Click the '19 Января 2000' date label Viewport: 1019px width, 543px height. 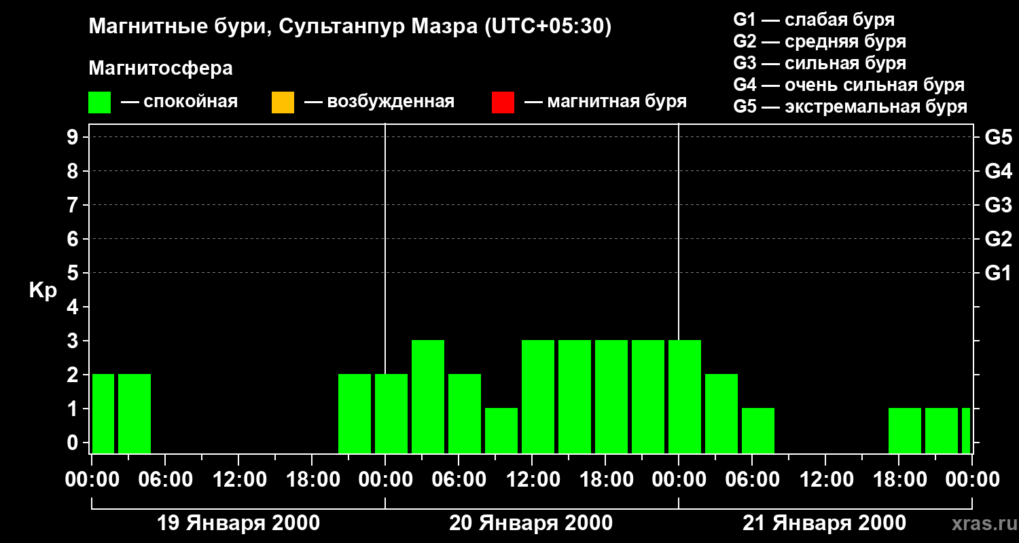[238, 523]
